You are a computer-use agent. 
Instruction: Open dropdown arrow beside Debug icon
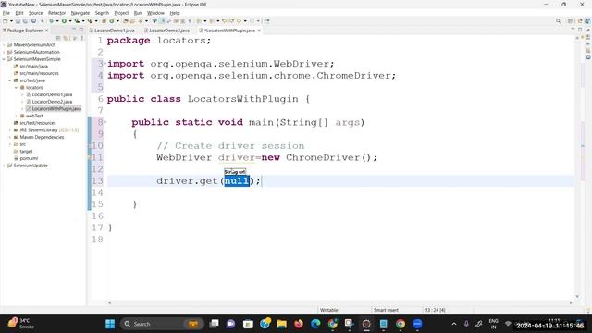tap(57, 21)
